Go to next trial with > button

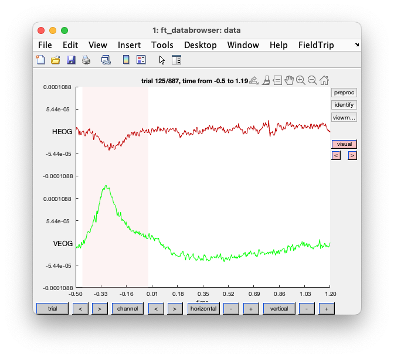[x=100, y=309]
